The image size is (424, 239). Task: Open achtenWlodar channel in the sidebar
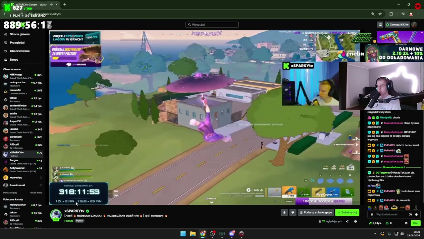[23, 107]
